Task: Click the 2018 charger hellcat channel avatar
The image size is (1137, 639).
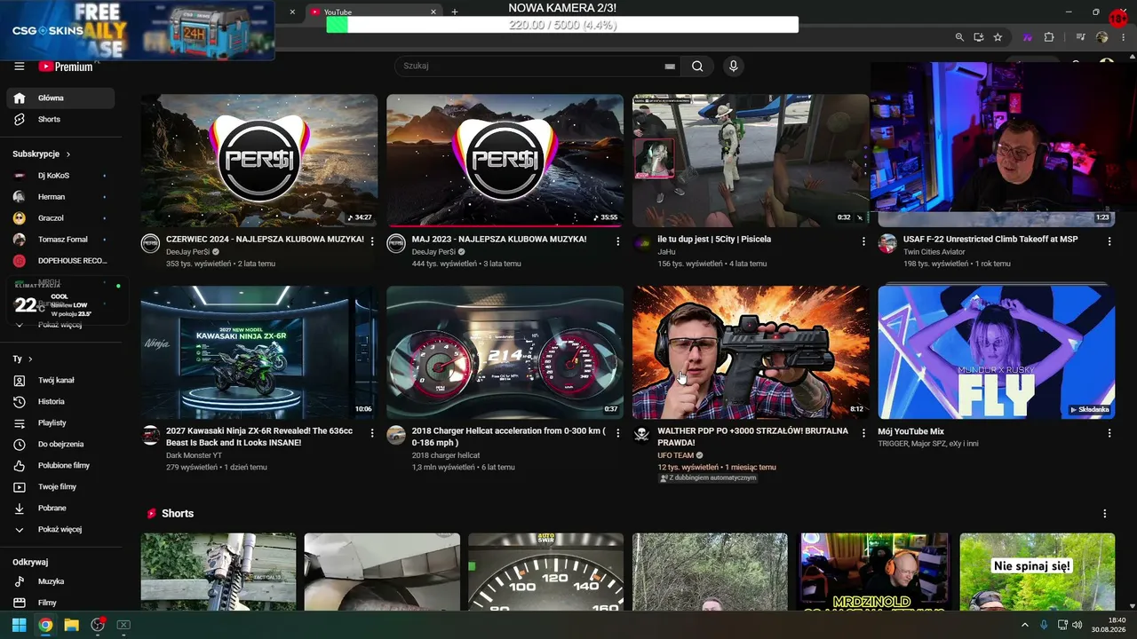Action: pos(396,435)
